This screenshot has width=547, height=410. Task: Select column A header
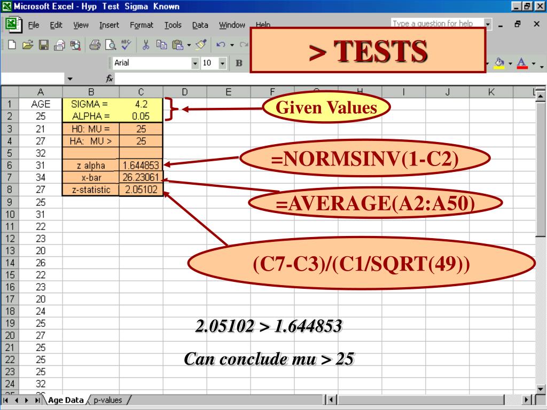click(x=41, y=92)
